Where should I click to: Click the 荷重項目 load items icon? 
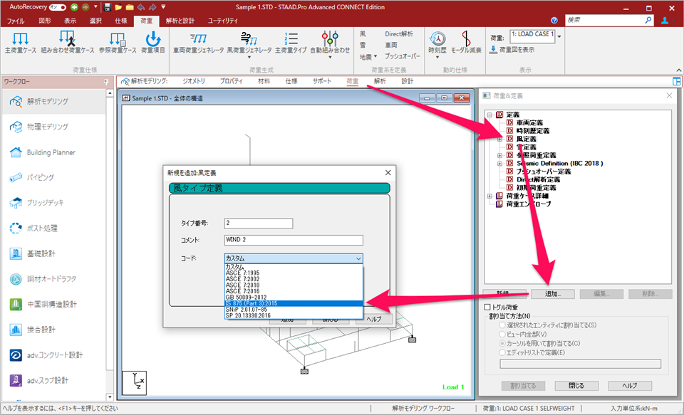(x=153, y=38)
